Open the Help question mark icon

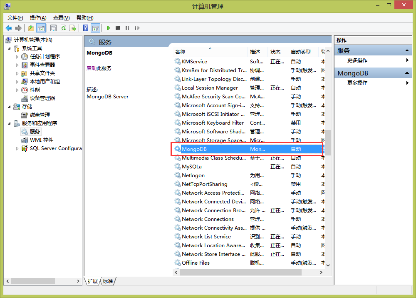85,28
